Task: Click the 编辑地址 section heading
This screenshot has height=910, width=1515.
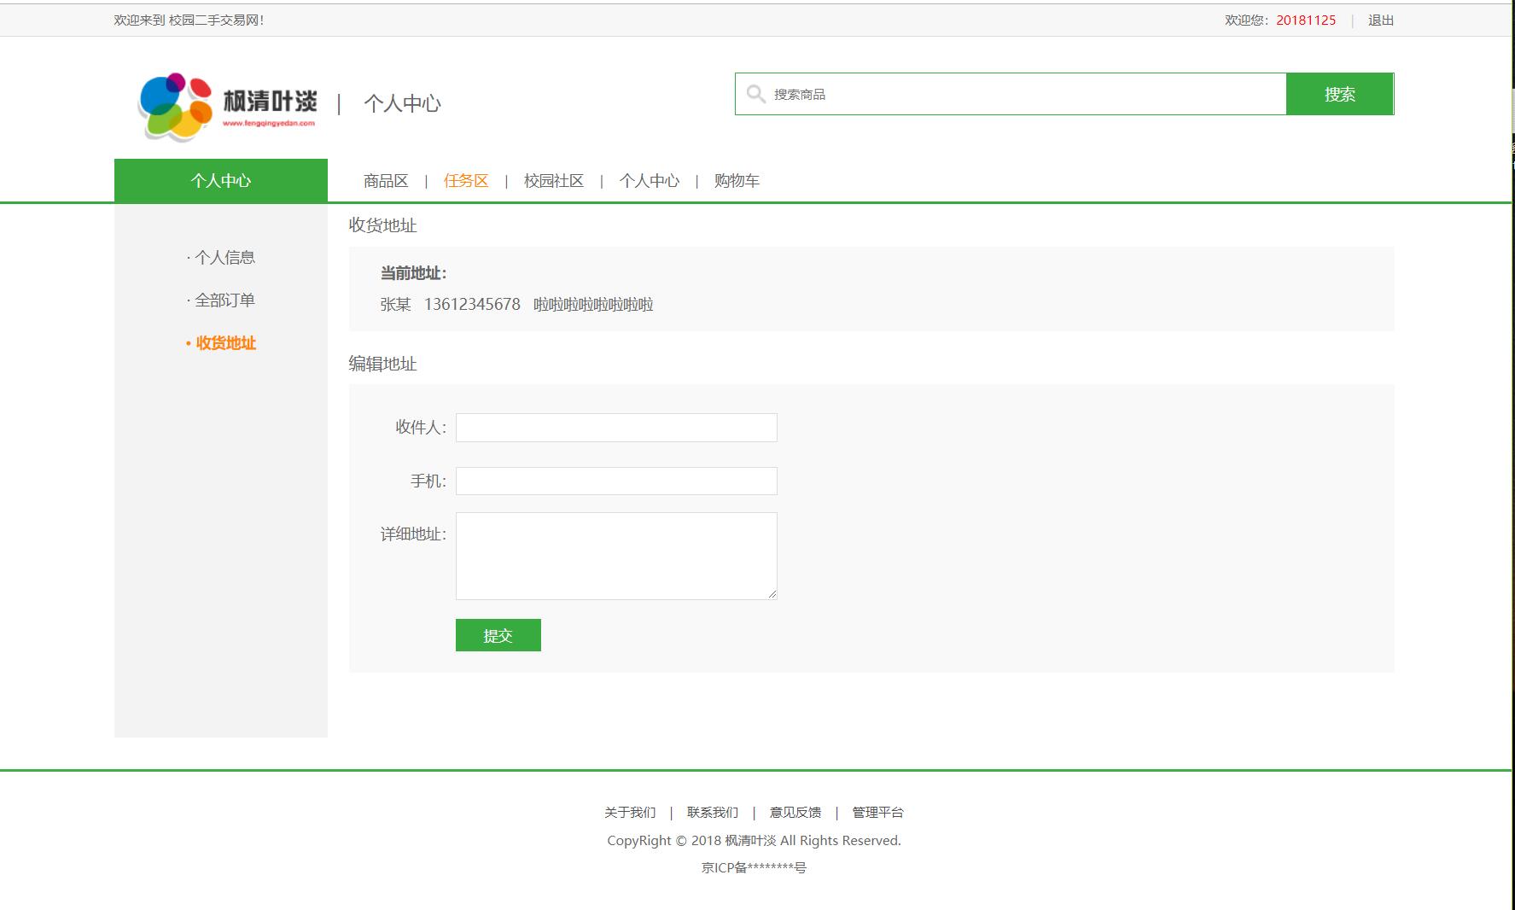Action: coord(382,364)
